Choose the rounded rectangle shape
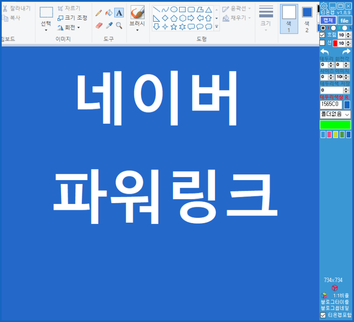Image resolution: width=354 pixels, height=322 pixels. [x=191, y=9]
